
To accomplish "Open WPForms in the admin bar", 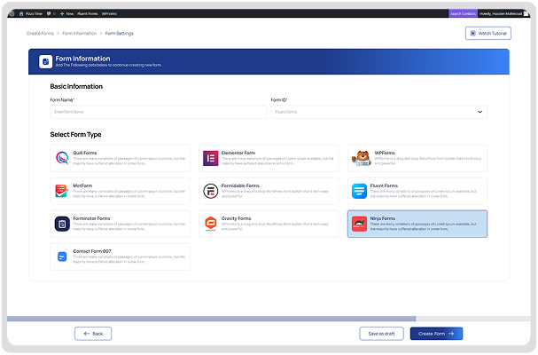I will click(x=109, y=13).
